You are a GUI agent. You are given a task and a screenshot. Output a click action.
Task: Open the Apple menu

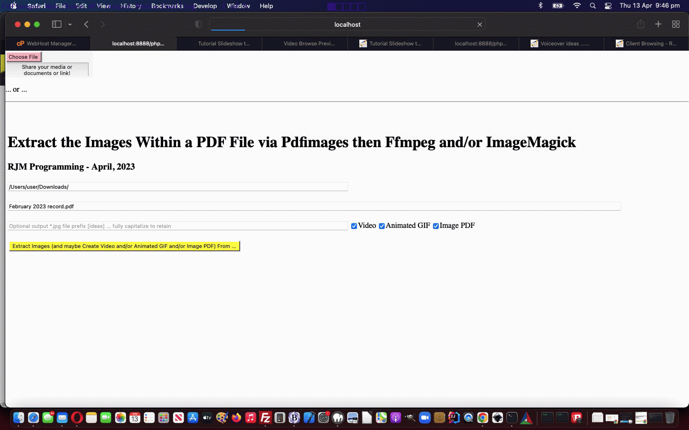tap(13, 6)
